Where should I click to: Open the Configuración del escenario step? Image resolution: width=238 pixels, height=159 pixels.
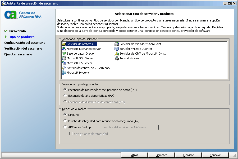25,43
